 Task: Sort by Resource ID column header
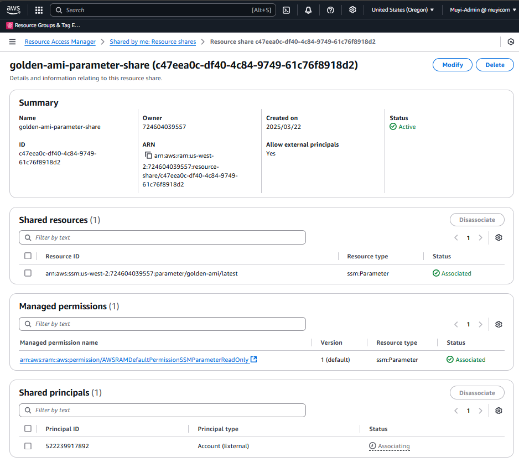[x=62, y=256]
